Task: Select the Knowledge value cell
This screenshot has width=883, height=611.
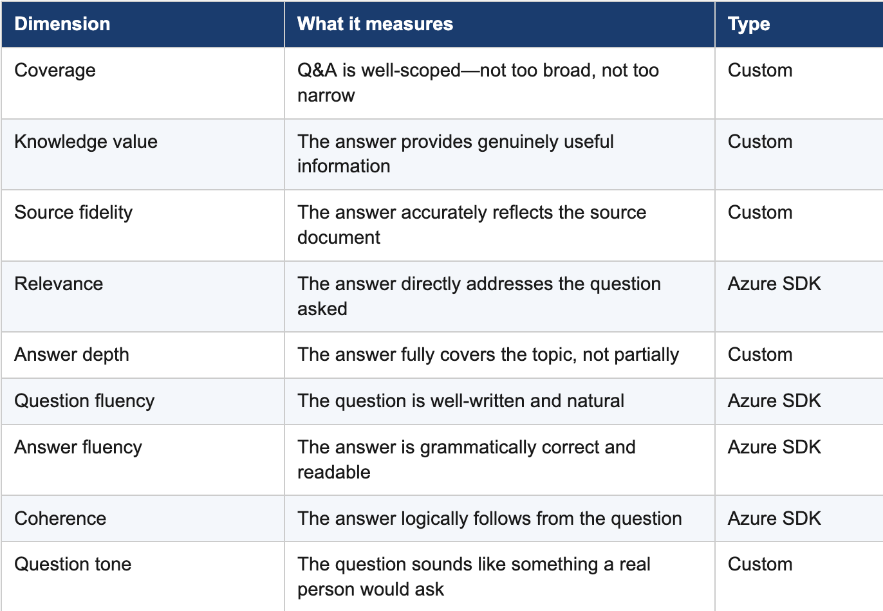Action: (x=86, y=142)
